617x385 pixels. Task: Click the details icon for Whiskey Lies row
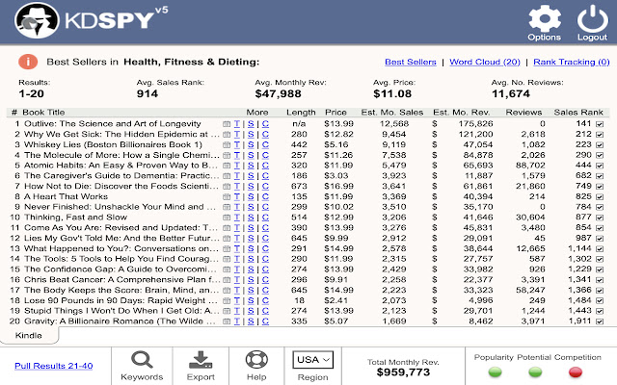(227, 145)
